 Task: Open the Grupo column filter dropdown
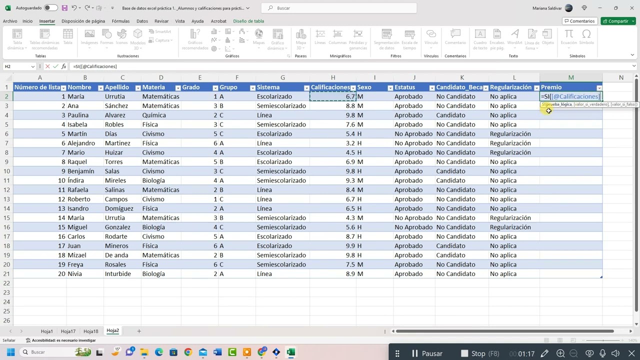252,88
